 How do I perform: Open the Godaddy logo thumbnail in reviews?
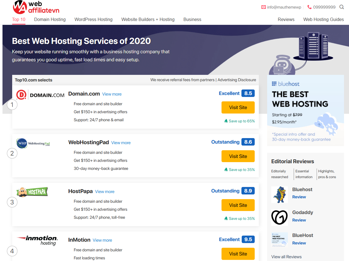[x=279, y=217]
